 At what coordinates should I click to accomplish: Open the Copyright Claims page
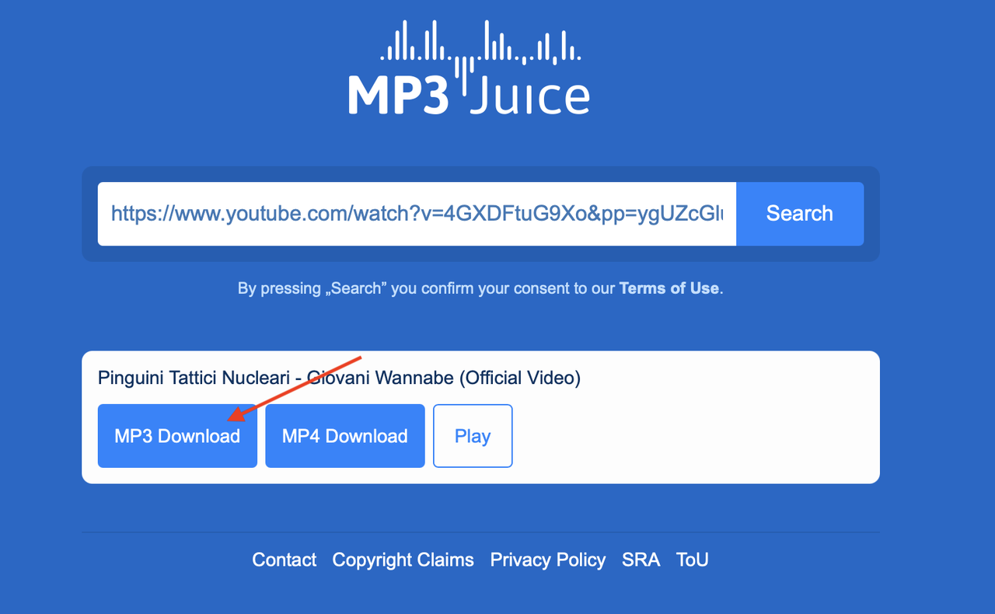403,560
